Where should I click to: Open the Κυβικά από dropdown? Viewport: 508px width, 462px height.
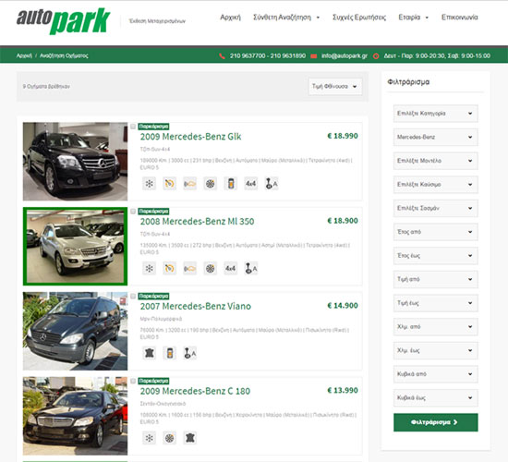pos(435,374)
